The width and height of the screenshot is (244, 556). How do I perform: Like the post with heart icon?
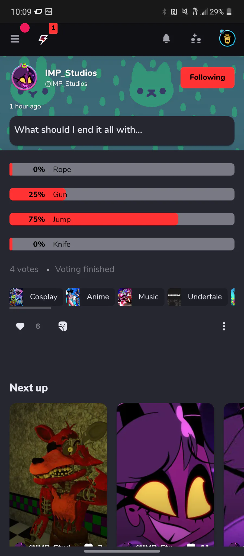(x=20, y=326)
